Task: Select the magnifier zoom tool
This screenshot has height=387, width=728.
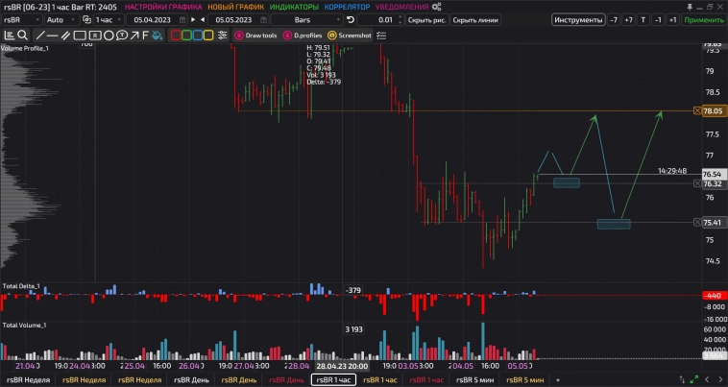Action: tap(22, 36)
